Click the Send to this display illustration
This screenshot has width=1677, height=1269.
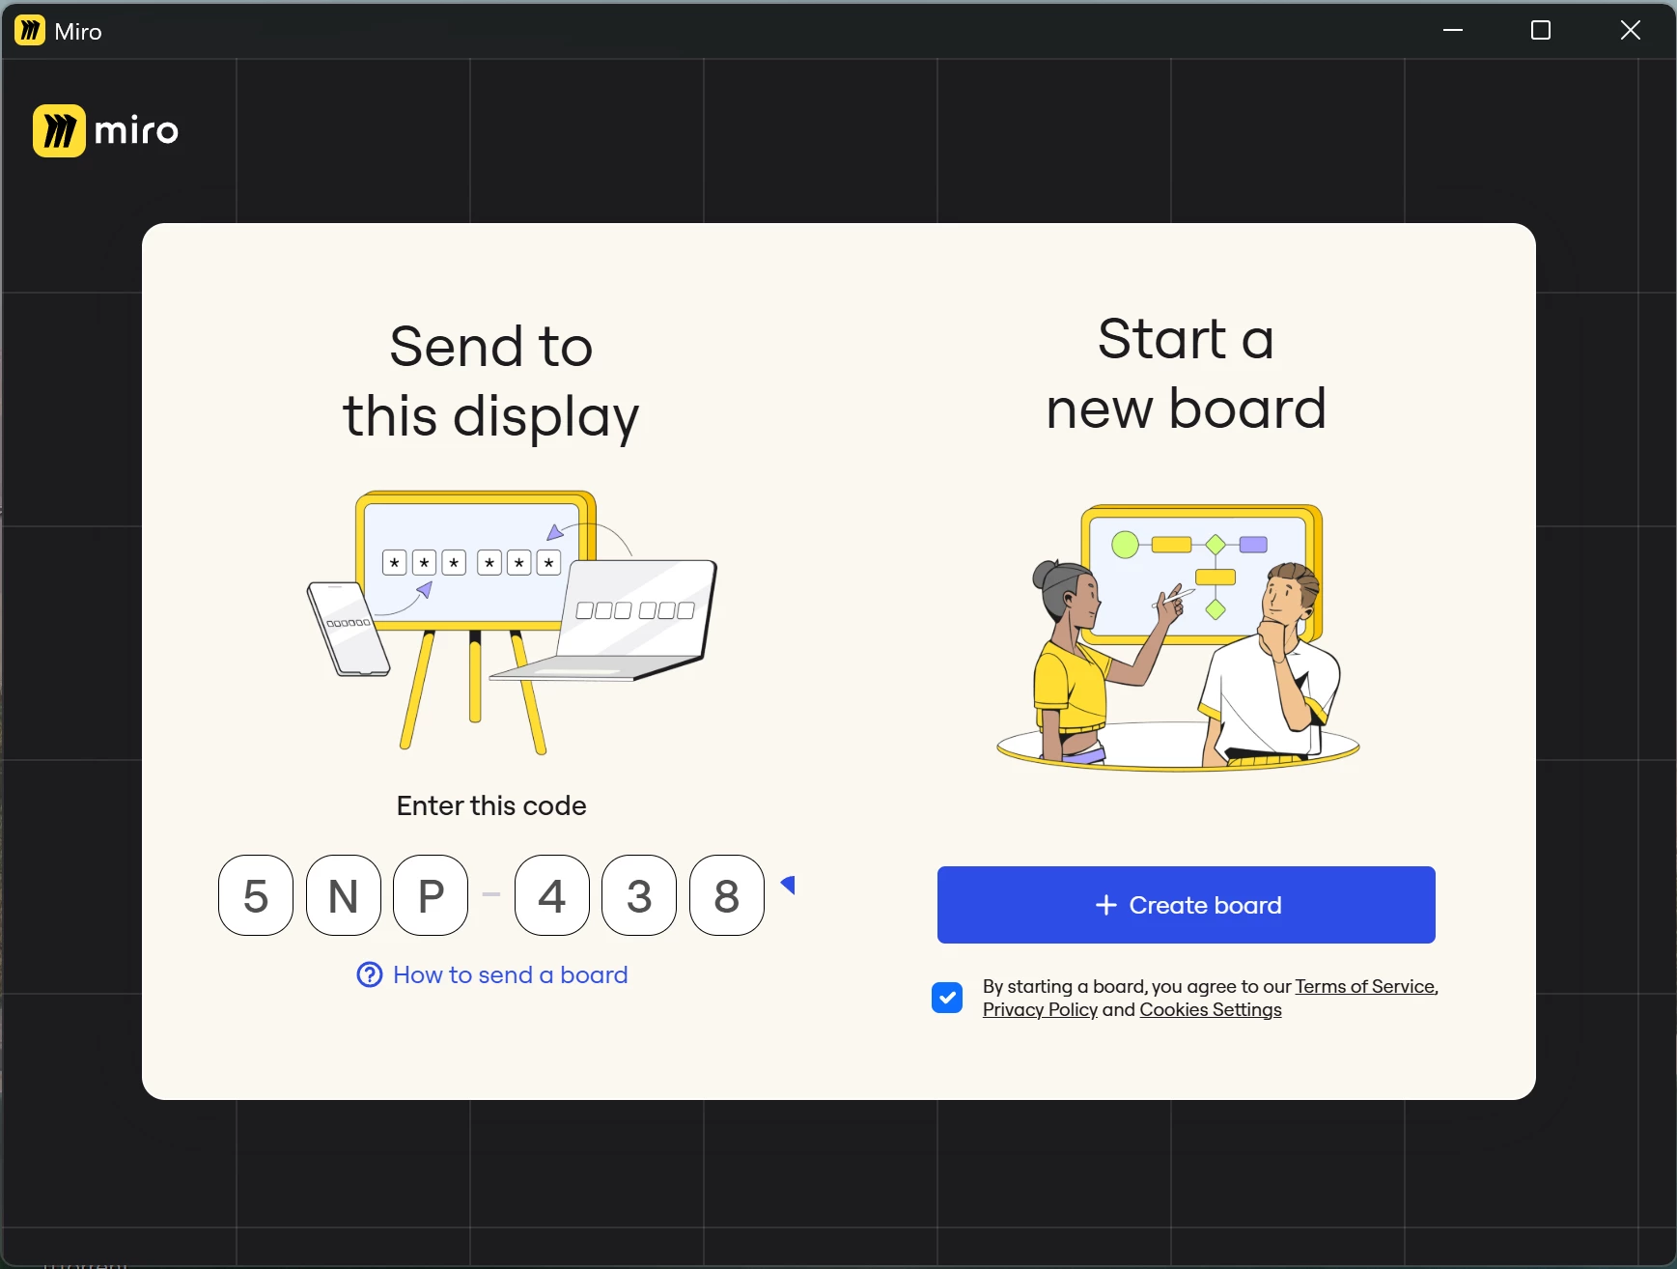pos(512,623)
